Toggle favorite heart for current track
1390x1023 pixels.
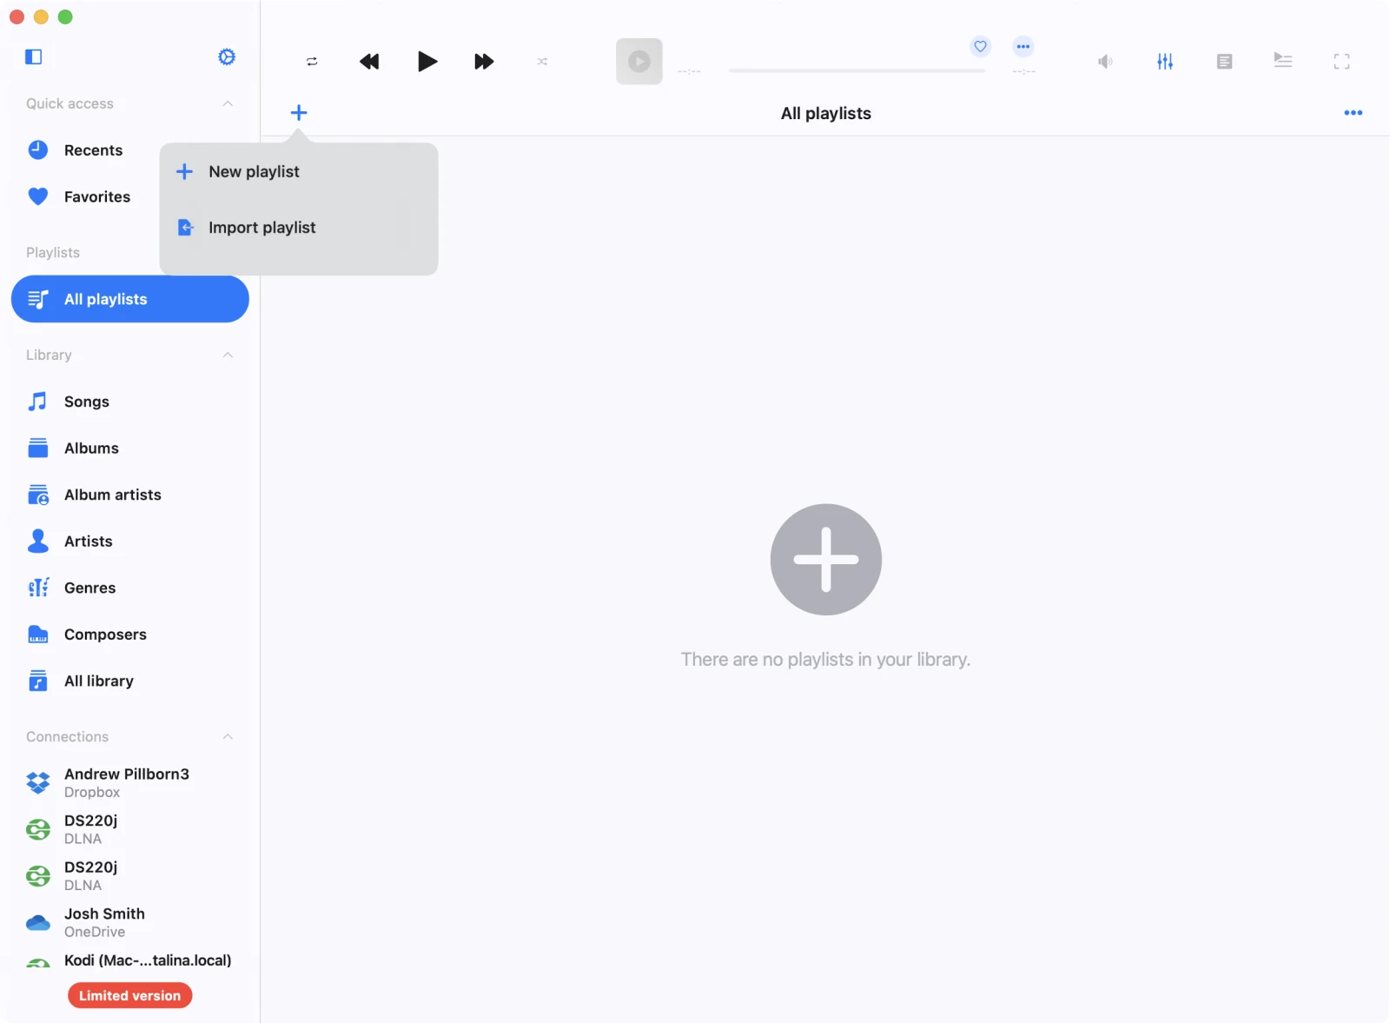click(x=980, y=47)
